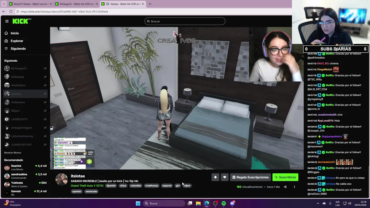Switch to PachuVT Stream browser tab
Viewport: 370px width, 208px height.
point(30,4)
